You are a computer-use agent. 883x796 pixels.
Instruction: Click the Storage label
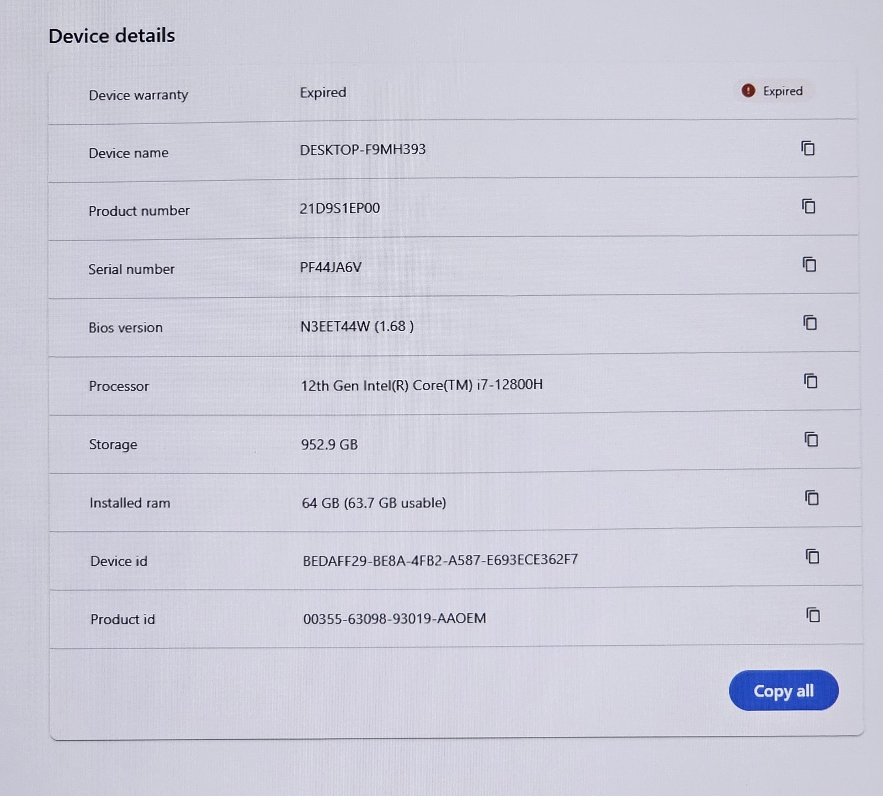click(113, 444)
